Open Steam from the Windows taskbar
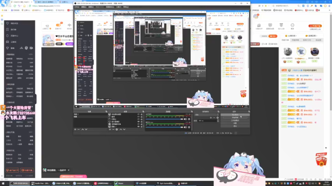Viewport: 332px width, 186px height. click(x=123, y=184)
